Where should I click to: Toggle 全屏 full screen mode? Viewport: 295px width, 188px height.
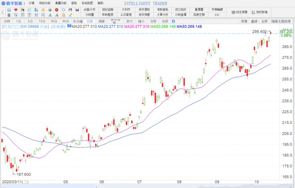pos(264,21)
